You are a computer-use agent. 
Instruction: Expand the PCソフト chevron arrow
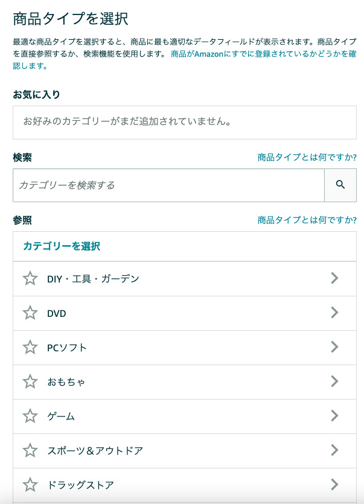coord(335,347)
